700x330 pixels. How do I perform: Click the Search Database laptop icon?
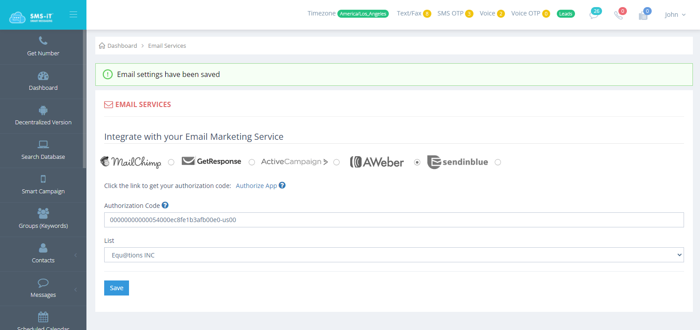[x=43, y=144]
